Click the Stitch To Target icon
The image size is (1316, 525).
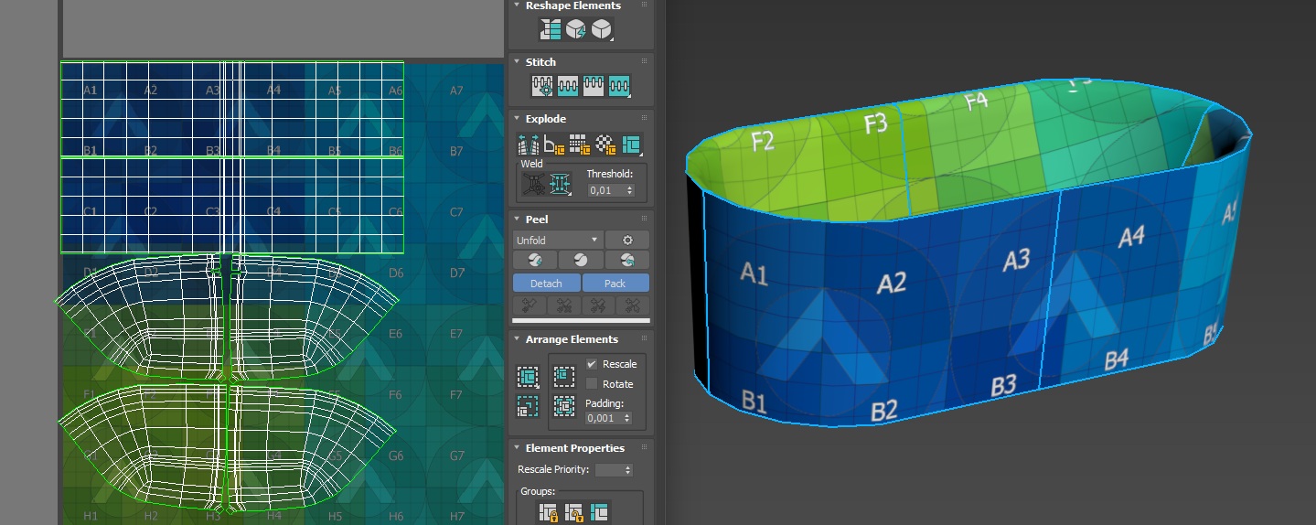tap(543, 87)
